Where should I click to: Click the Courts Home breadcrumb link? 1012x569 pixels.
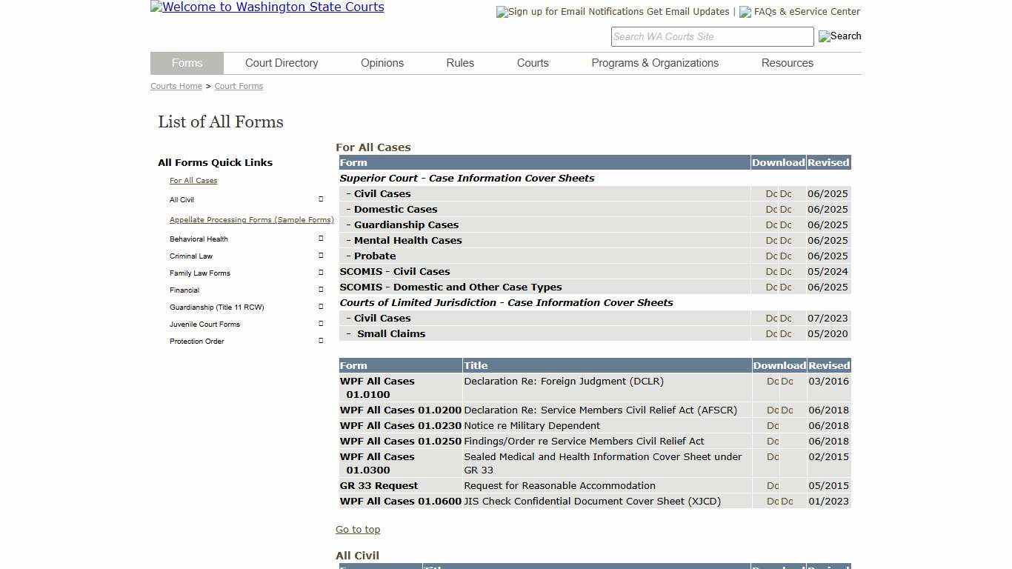pyautogui.click(x=176, y=86)
